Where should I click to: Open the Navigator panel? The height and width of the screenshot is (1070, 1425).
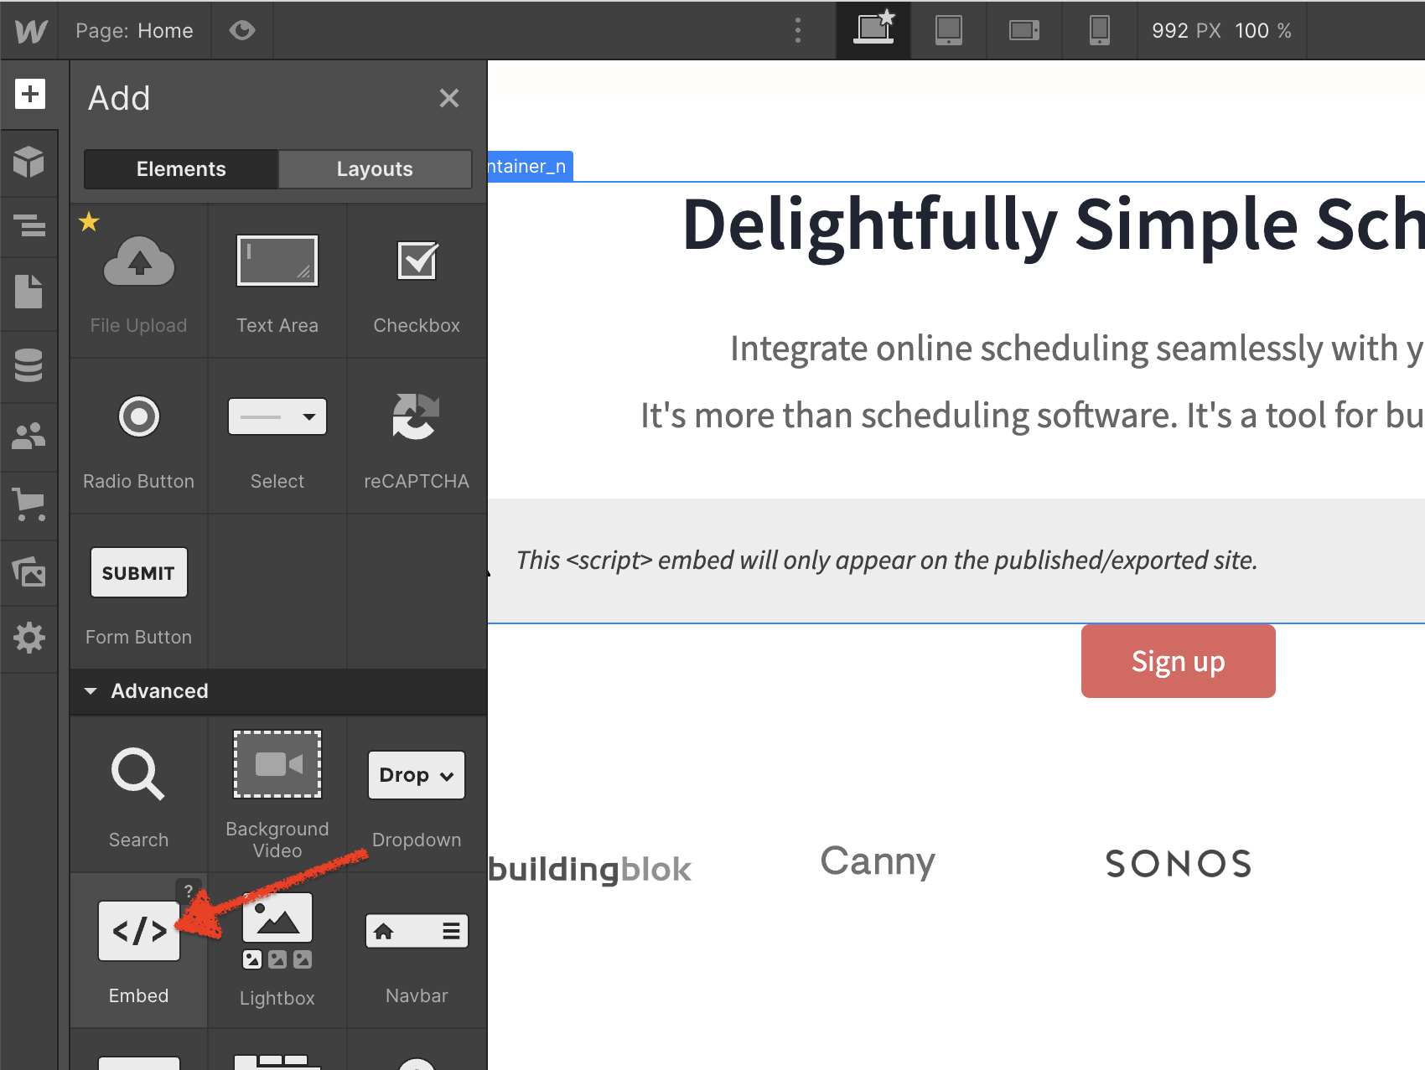pyautogui.click(x=29, y=225)
